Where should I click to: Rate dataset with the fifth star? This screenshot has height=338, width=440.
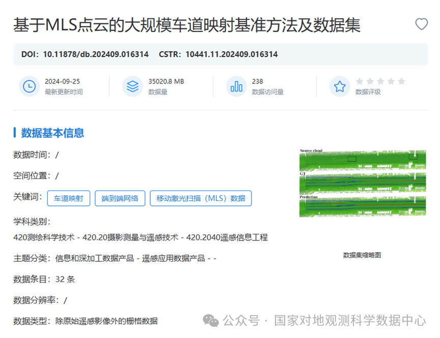(401, 81)
